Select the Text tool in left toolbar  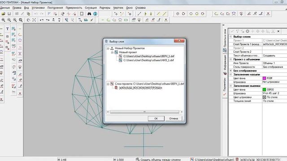(7, 29)
